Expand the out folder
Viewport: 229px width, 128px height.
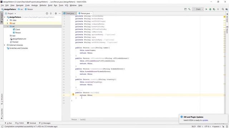coord(8,23)
